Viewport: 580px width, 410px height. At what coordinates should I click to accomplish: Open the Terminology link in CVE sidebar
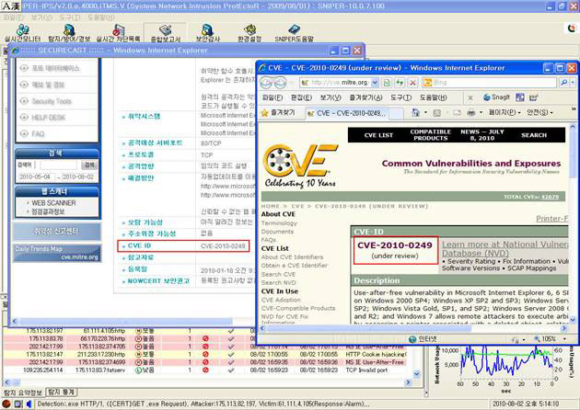point(279,223)
